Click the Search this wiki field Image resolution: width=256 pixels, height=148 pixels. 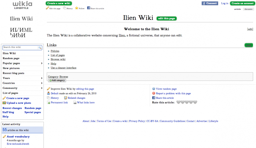tap(20, 48)
